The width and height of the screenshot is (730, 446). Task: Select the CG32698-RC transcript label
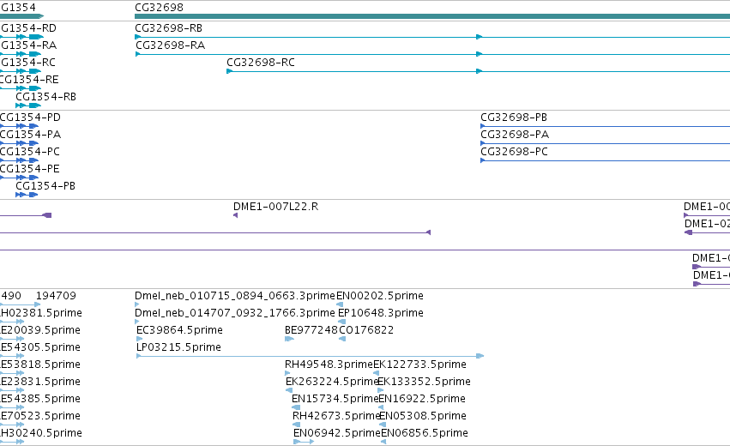[x=261, y=63]
